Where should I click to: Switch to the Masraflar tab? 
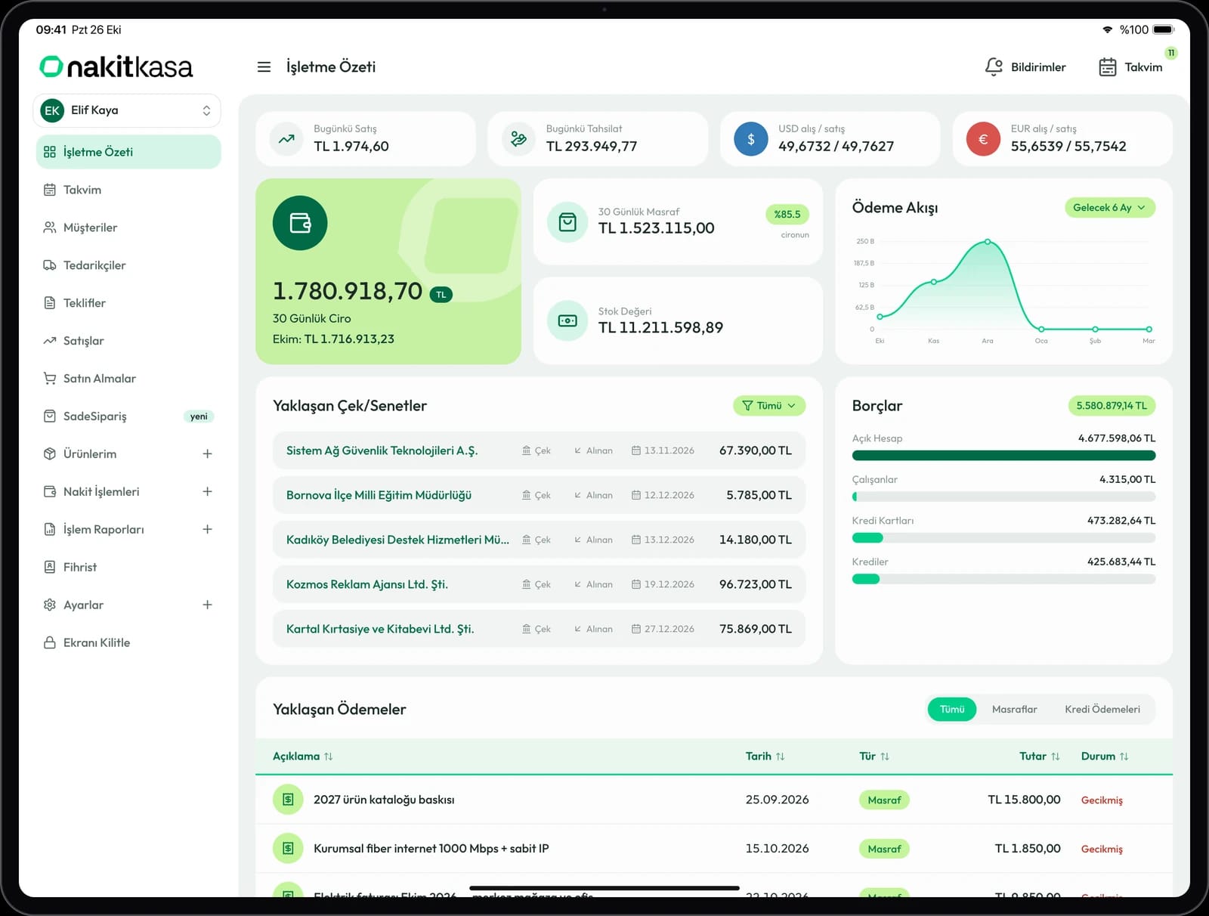1014,709
